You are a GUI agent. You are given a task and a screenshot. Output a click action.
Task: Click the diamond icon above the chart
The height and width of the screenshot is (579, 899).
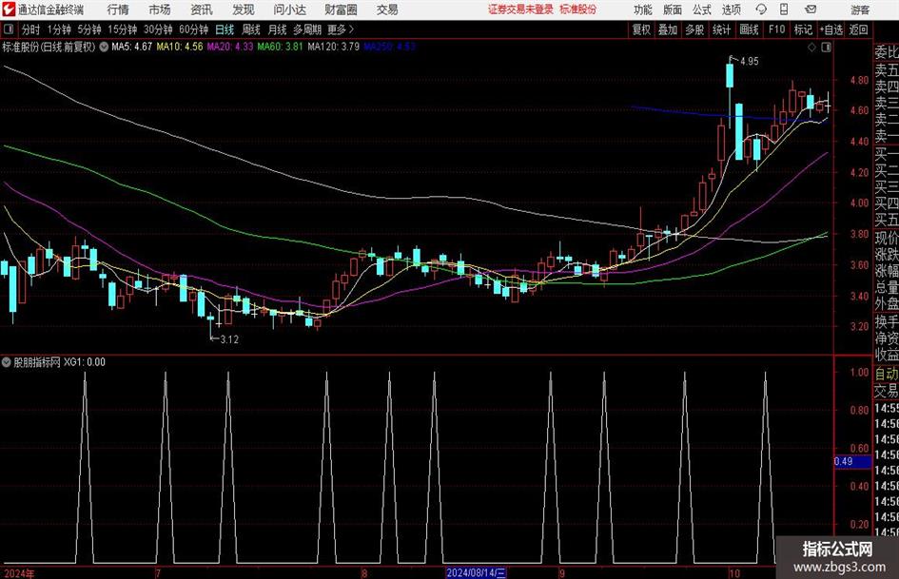[811, 48]
